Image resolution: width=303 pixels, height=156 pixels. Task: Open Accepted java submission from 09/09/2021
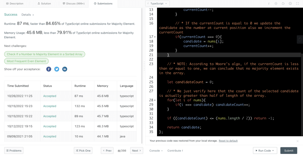(x=50, y=136)
